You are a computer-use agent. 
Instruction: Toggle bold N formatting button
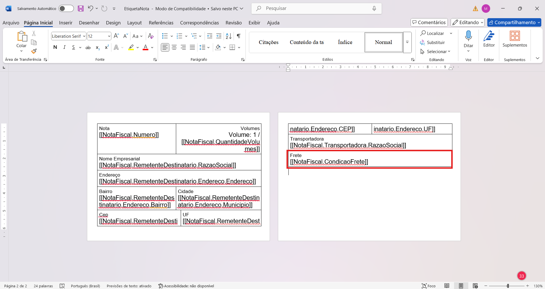(x=55, y=47)
